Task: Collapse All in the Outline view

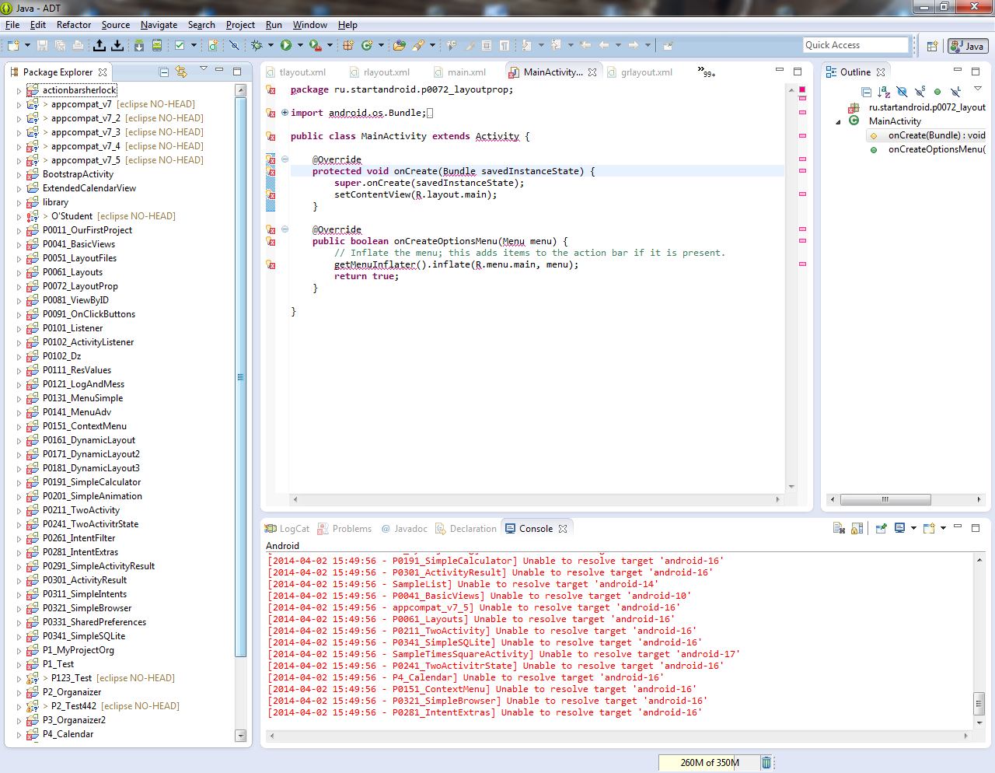Action: (866, 92)
